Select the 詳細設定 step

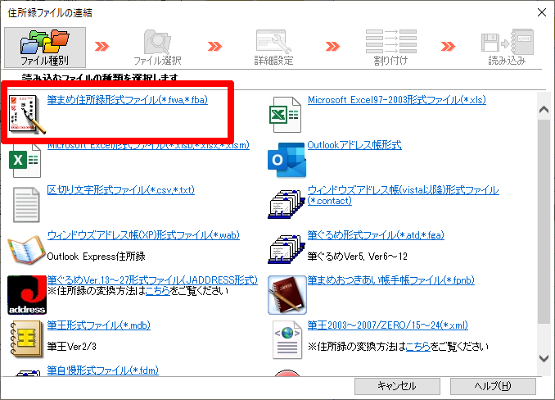click(x=273, y=48)
